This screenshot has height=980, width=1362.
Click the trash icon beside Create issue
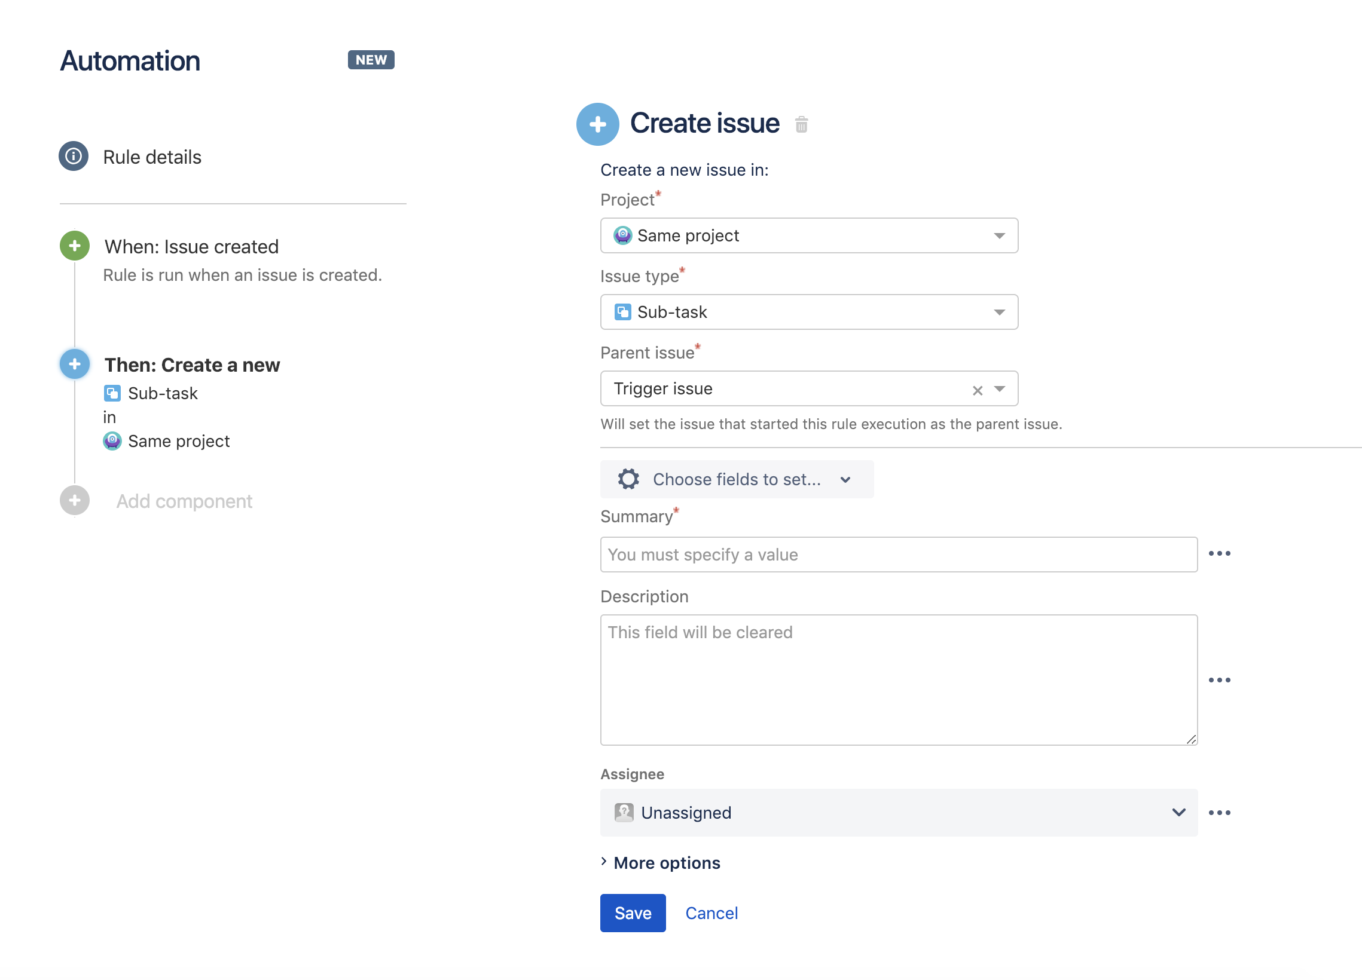point(801,125)
